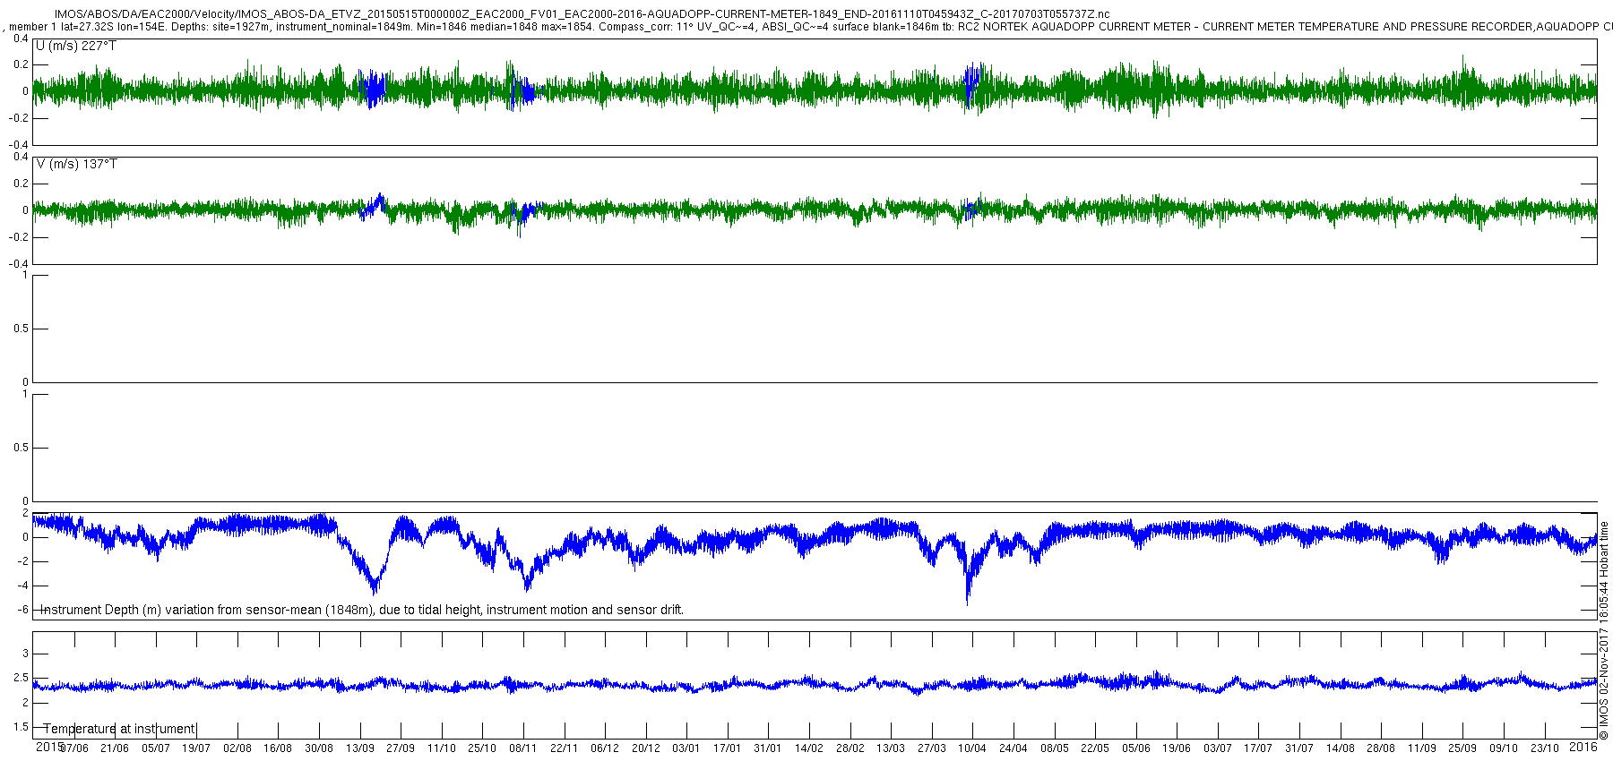Click the -0.4 tick on U velocity axis
The height and width of the screenshot is (761, 1613).
(x=18, y=144)
